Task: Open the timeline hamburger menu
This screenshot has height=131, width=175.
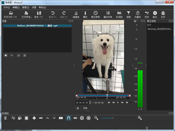Action: point(5,118)
